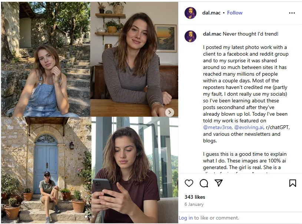Advance to the next carousel image
The height and width of the screenshot is (224, 302).
169,112
